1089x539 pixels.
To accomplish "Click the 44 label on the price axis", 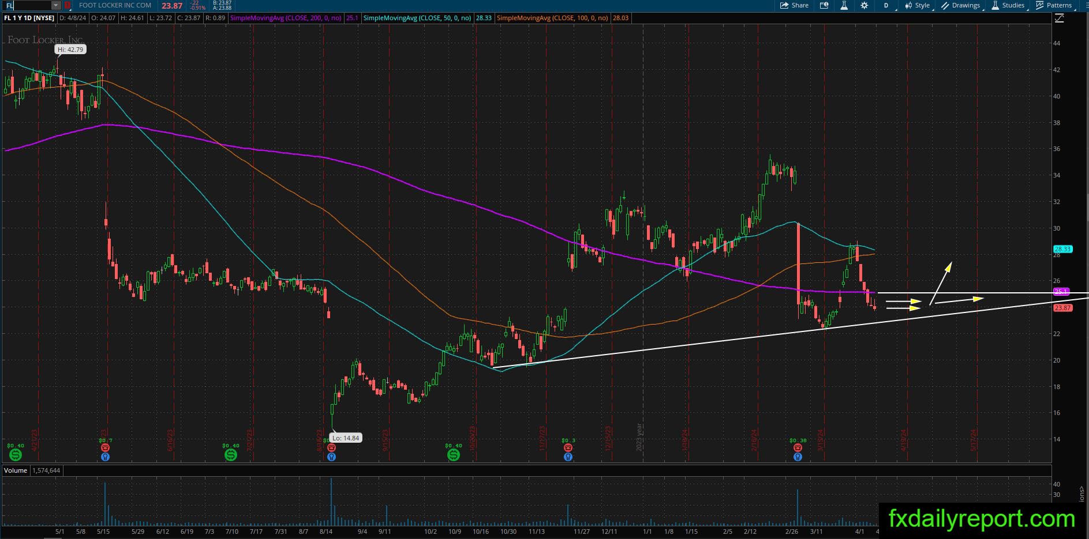I will tap(1057, 43).
